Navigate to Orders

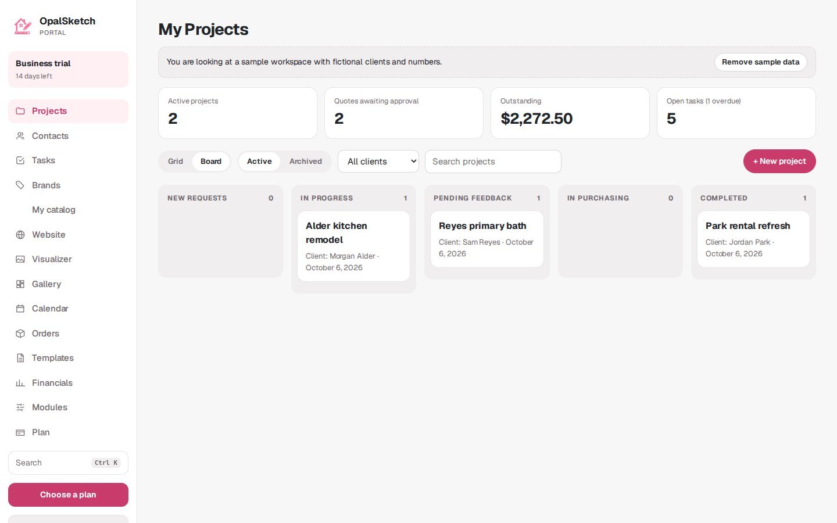tap(68, 334)
